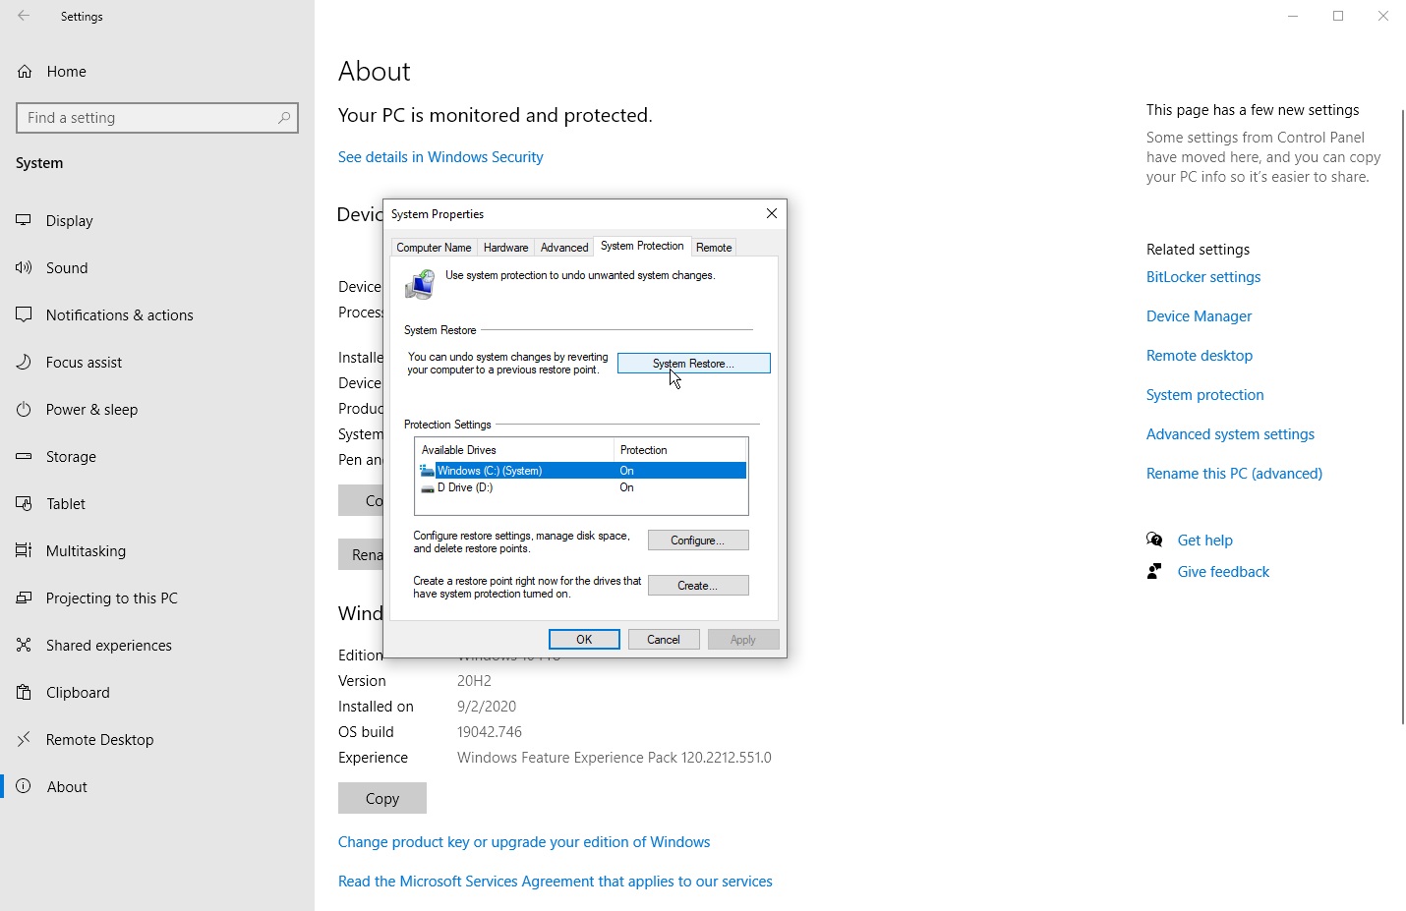Click the Storage drive icon

24,457
